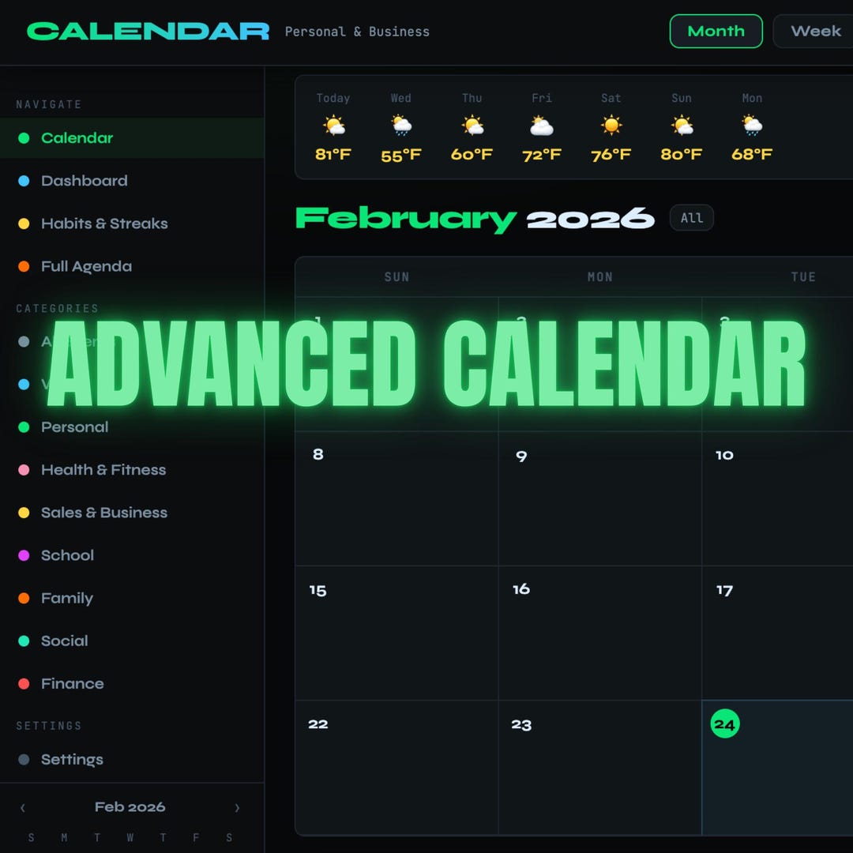Click the green Personal category dot
This screenshot has height=853, width=853.
pos(24,427)
